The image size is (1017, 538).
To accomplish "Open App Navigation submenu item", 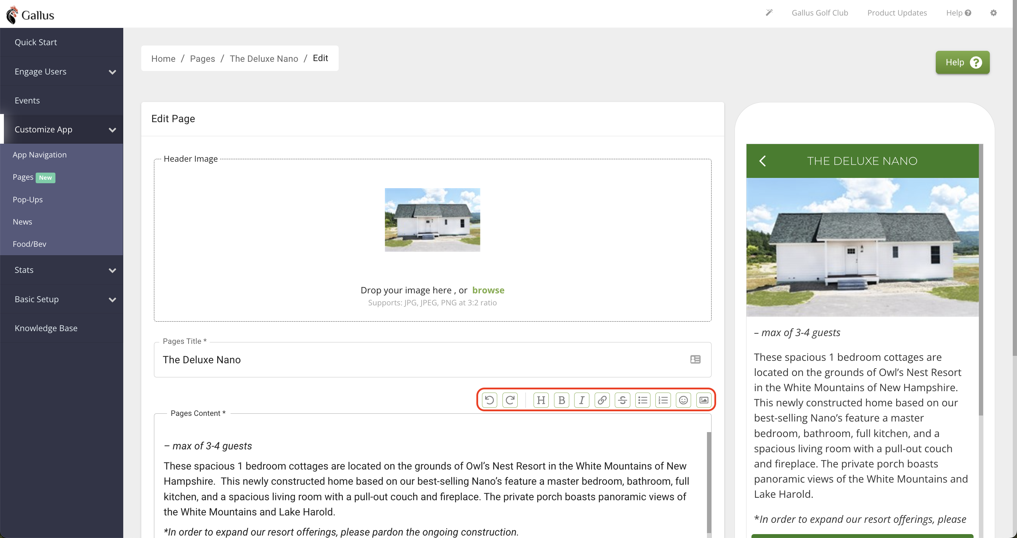I will (40, 155).
